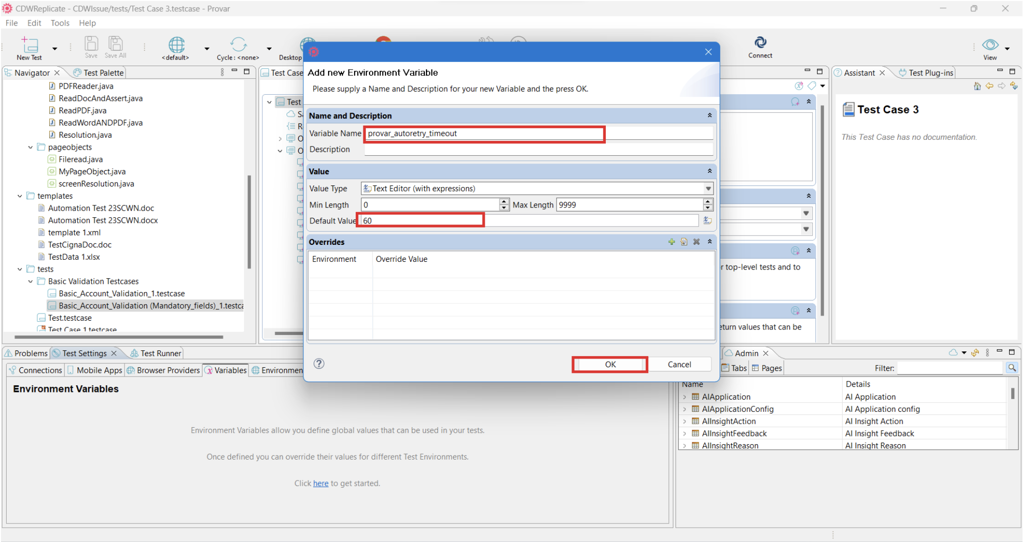Screen dimensions: 1023x542
Task: Remove selected override using the X icon
Action: pos(696,242)
